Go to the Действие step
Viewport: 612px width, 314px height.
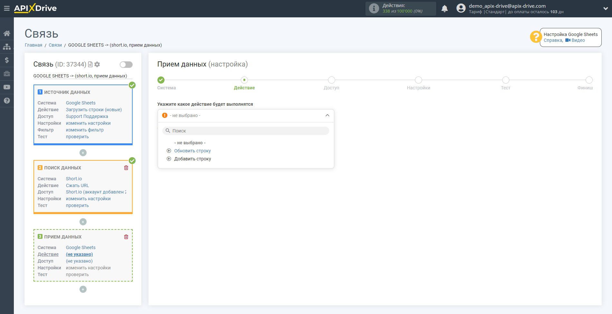tap(244, 80)
